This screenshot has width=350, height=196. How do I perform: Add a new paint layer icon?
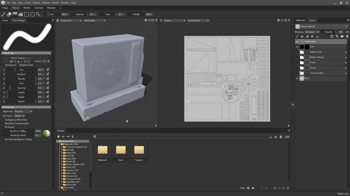(x=297, y=36)
